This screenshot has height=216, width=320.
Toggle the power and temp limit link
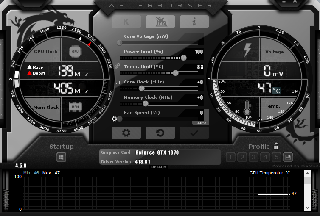118,66
